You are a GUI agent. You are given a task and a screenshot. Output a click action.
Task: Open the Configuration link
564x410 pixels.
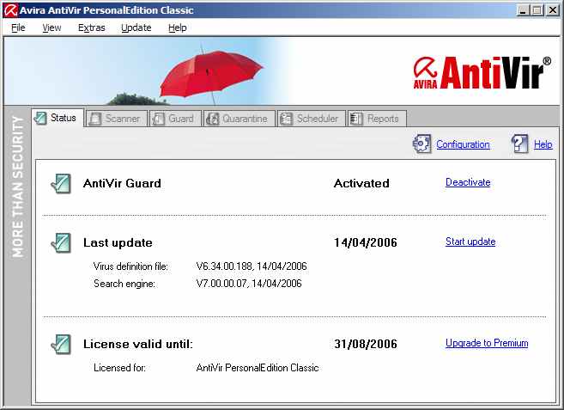pyautogui.click(x=463, y=144)
